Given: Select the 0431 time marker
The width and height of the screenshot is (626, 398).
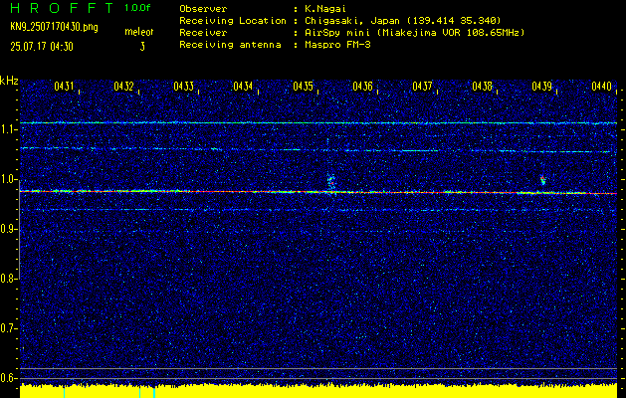Looking at the screenshot, I should (64, 86).
